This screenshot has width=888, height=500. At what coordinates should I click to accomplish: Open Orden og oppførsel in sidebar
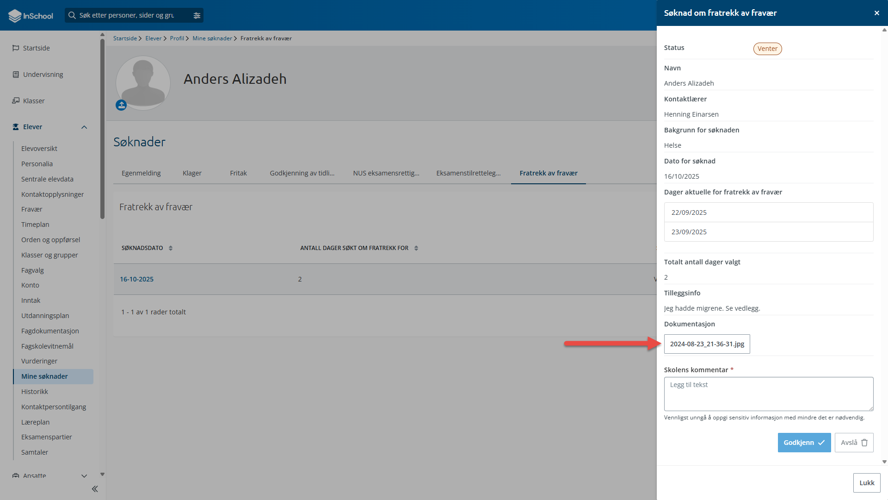(50, 240)
